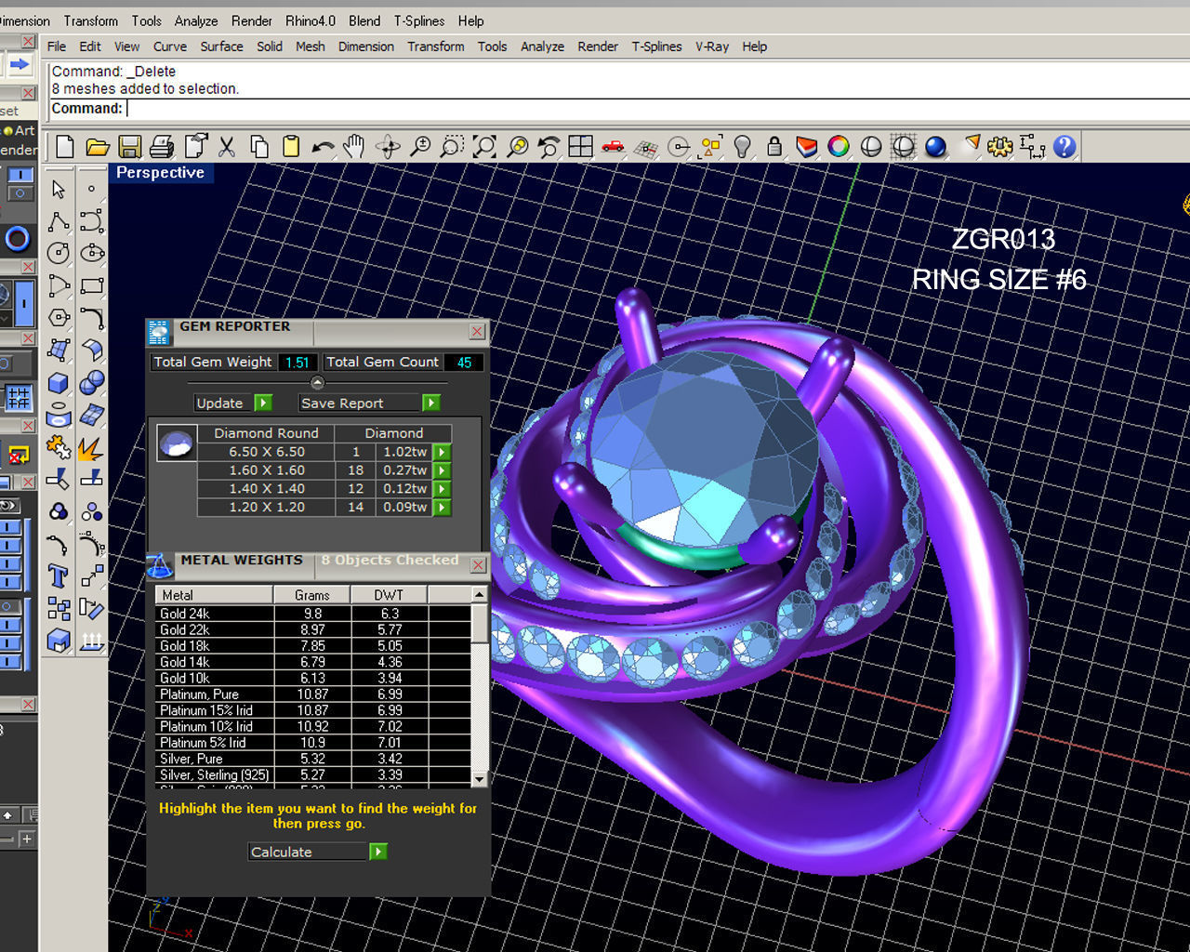Click the Metal Weights list scroll-up arrow
This screenshot has width=1190, height=952.
tap(480, 594)
